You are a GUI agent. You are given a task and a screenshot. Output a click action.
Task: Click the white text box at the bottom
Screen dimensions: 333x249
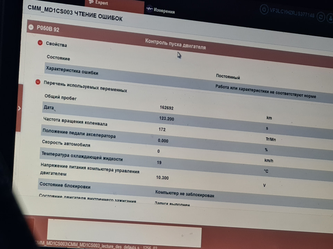tap(124, 232)
